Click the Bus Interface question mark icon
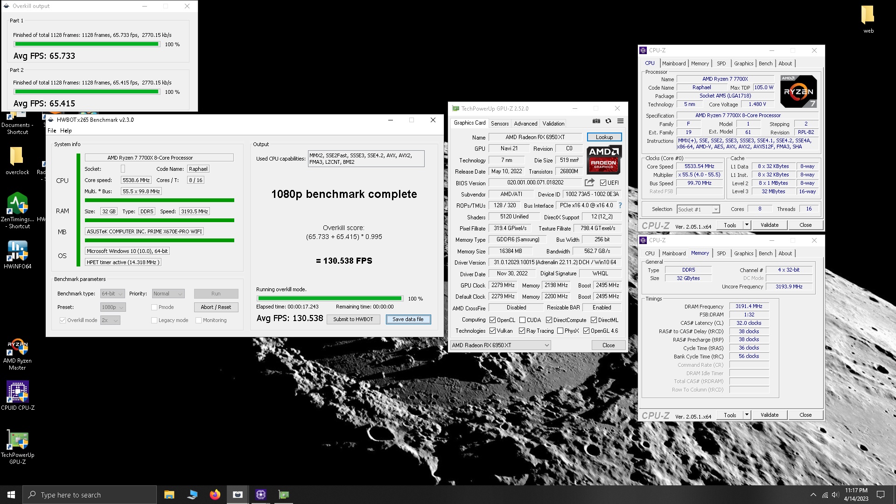This screenshot has height=504, width=896. pyautogui.click(x=620, y=205)
